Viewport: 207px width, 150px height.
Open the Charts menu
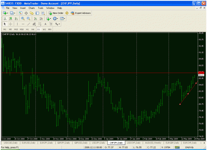(x=32, y=8)
